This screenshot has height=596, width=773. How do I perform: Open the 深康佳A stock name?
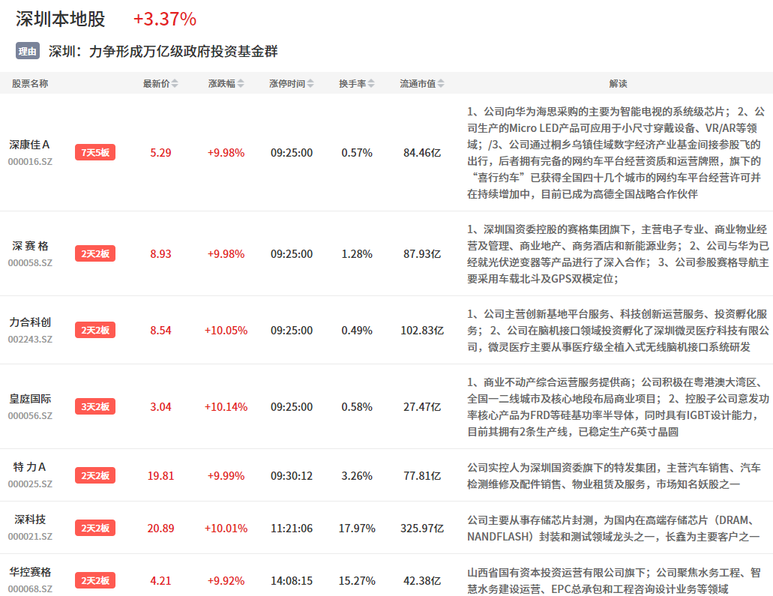[x=30, y=145]
